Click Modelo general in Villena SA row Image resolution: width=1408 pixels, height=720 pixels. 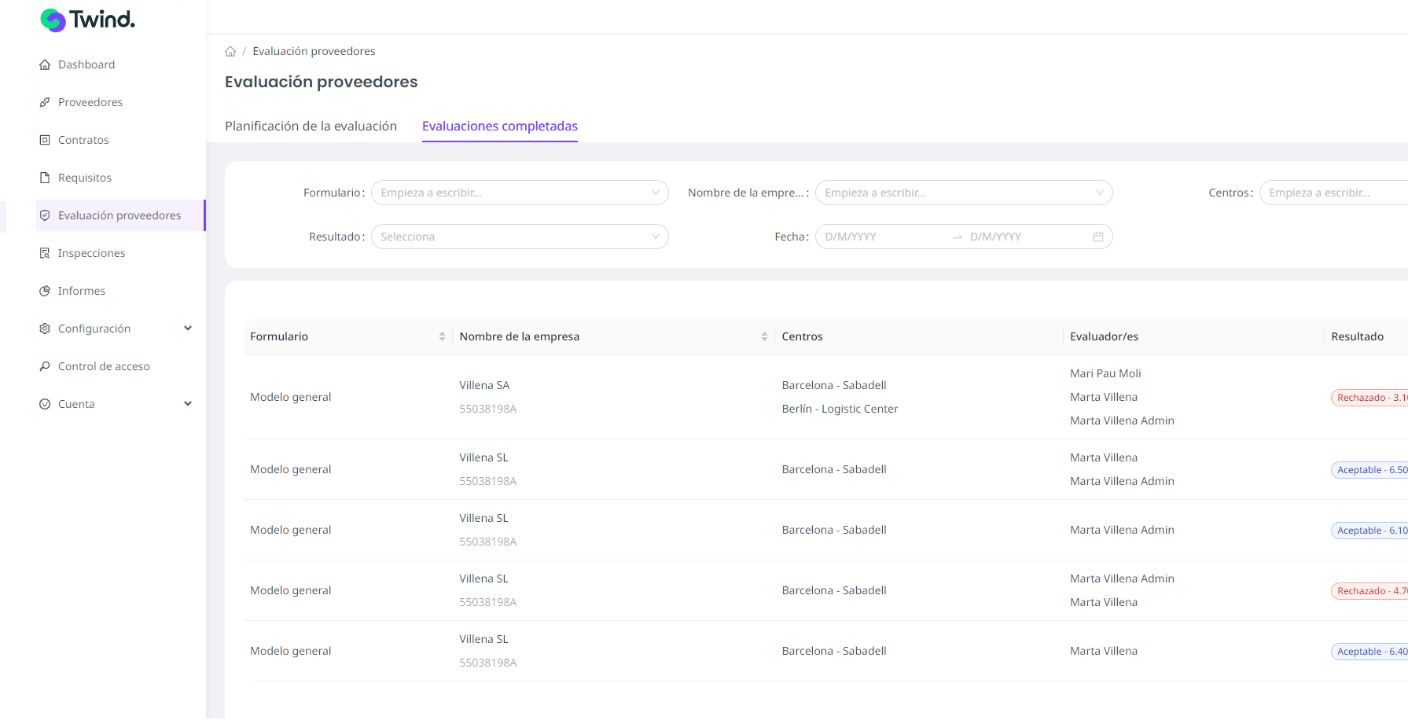(x=291, y=397)
